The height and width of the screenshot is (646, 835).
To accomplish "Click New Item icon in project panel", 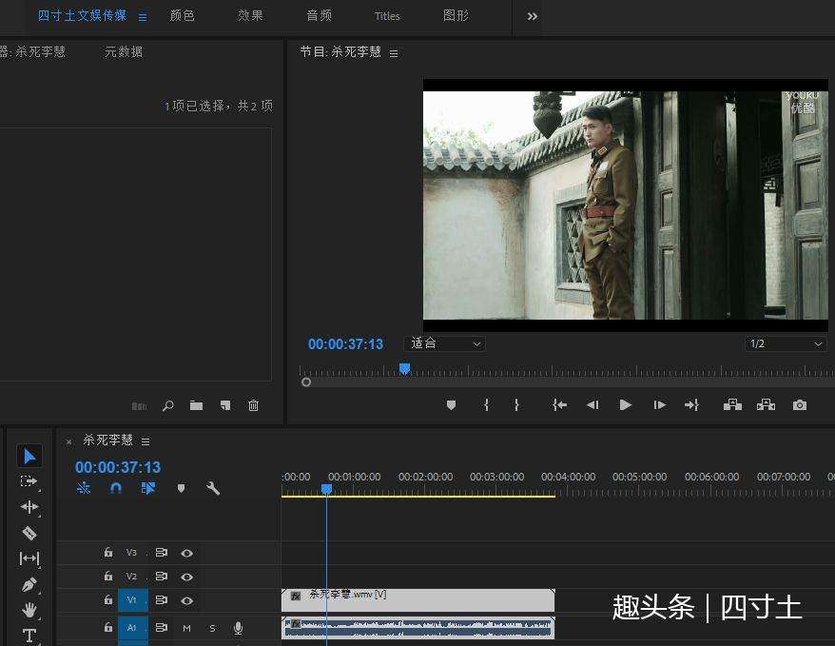I will (225, 406).
